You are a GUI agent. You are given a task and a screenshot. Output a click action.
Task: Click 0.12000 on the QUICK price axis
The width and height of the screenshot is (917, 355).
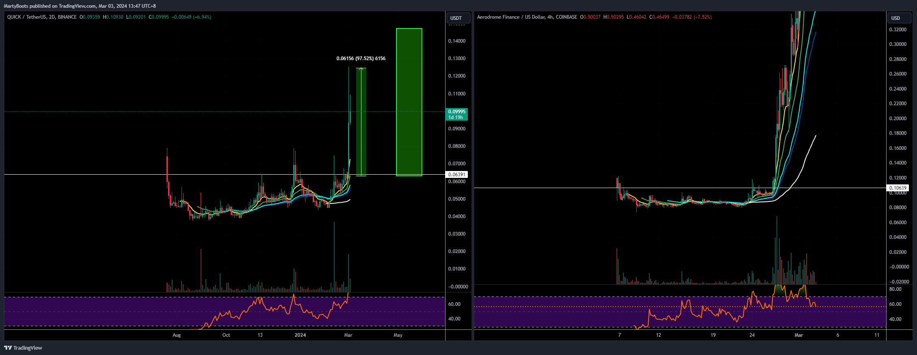[x=457, y=76]
